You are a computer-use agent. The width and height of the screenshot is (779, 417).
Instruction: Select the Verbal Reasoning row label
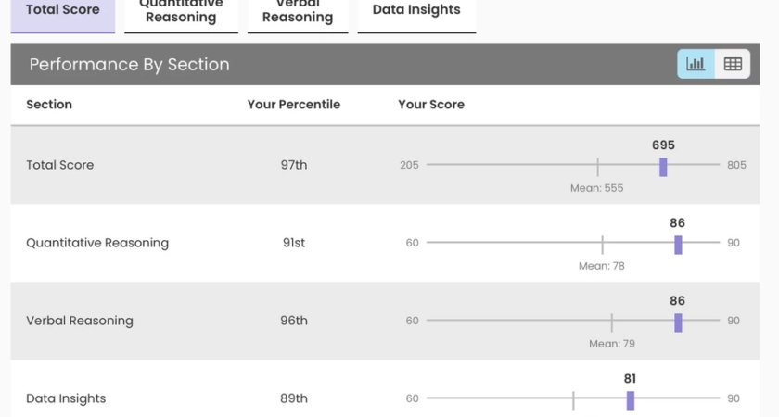[80, 321]
